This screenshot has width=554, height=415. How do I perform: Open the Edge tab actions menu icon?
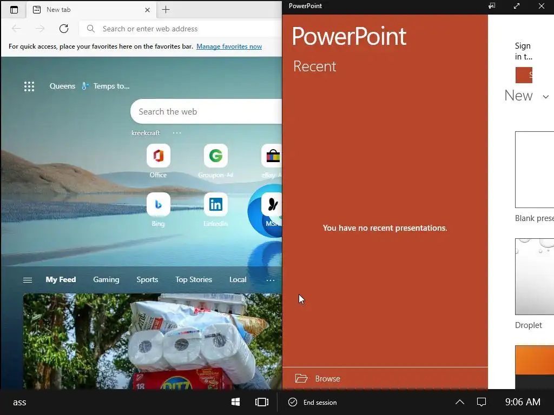coord(14,10)
